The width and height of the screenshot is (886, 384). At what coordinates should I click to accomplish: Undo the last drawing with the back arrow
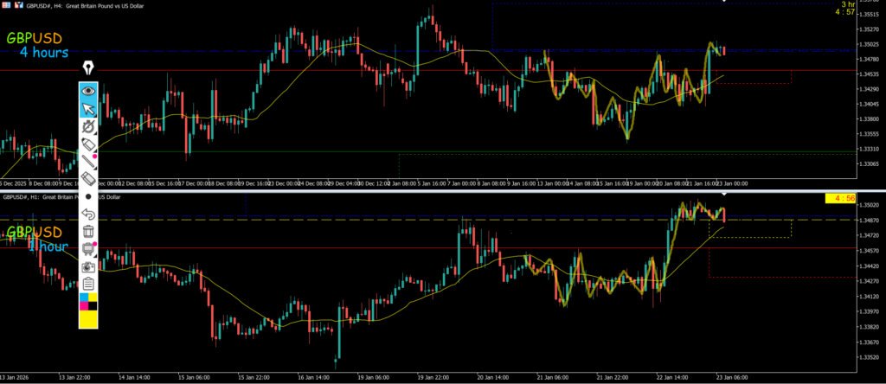click(87, 214)
